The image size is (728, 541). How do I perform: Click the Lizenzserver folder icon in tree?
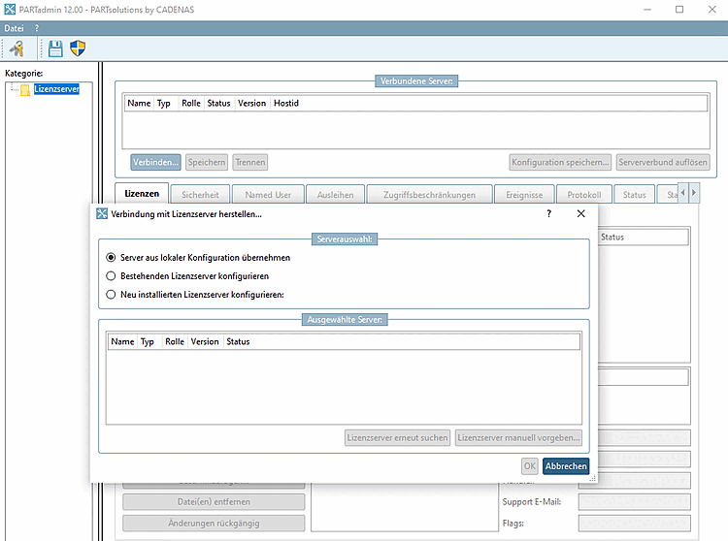25,89
